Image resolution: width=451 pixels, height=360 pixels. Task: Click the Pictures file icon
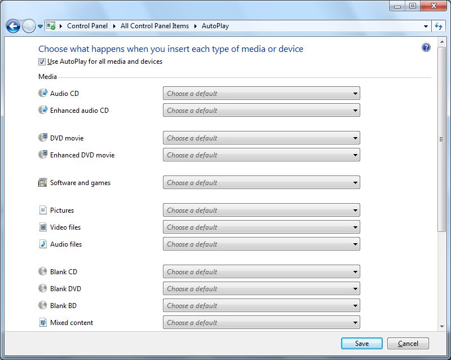pyautogui.click(x=43, y=210)
